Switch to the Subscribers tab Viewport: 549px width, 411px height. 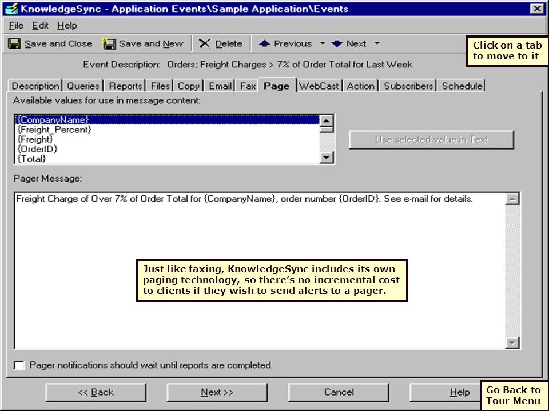(x=408, y=86)
